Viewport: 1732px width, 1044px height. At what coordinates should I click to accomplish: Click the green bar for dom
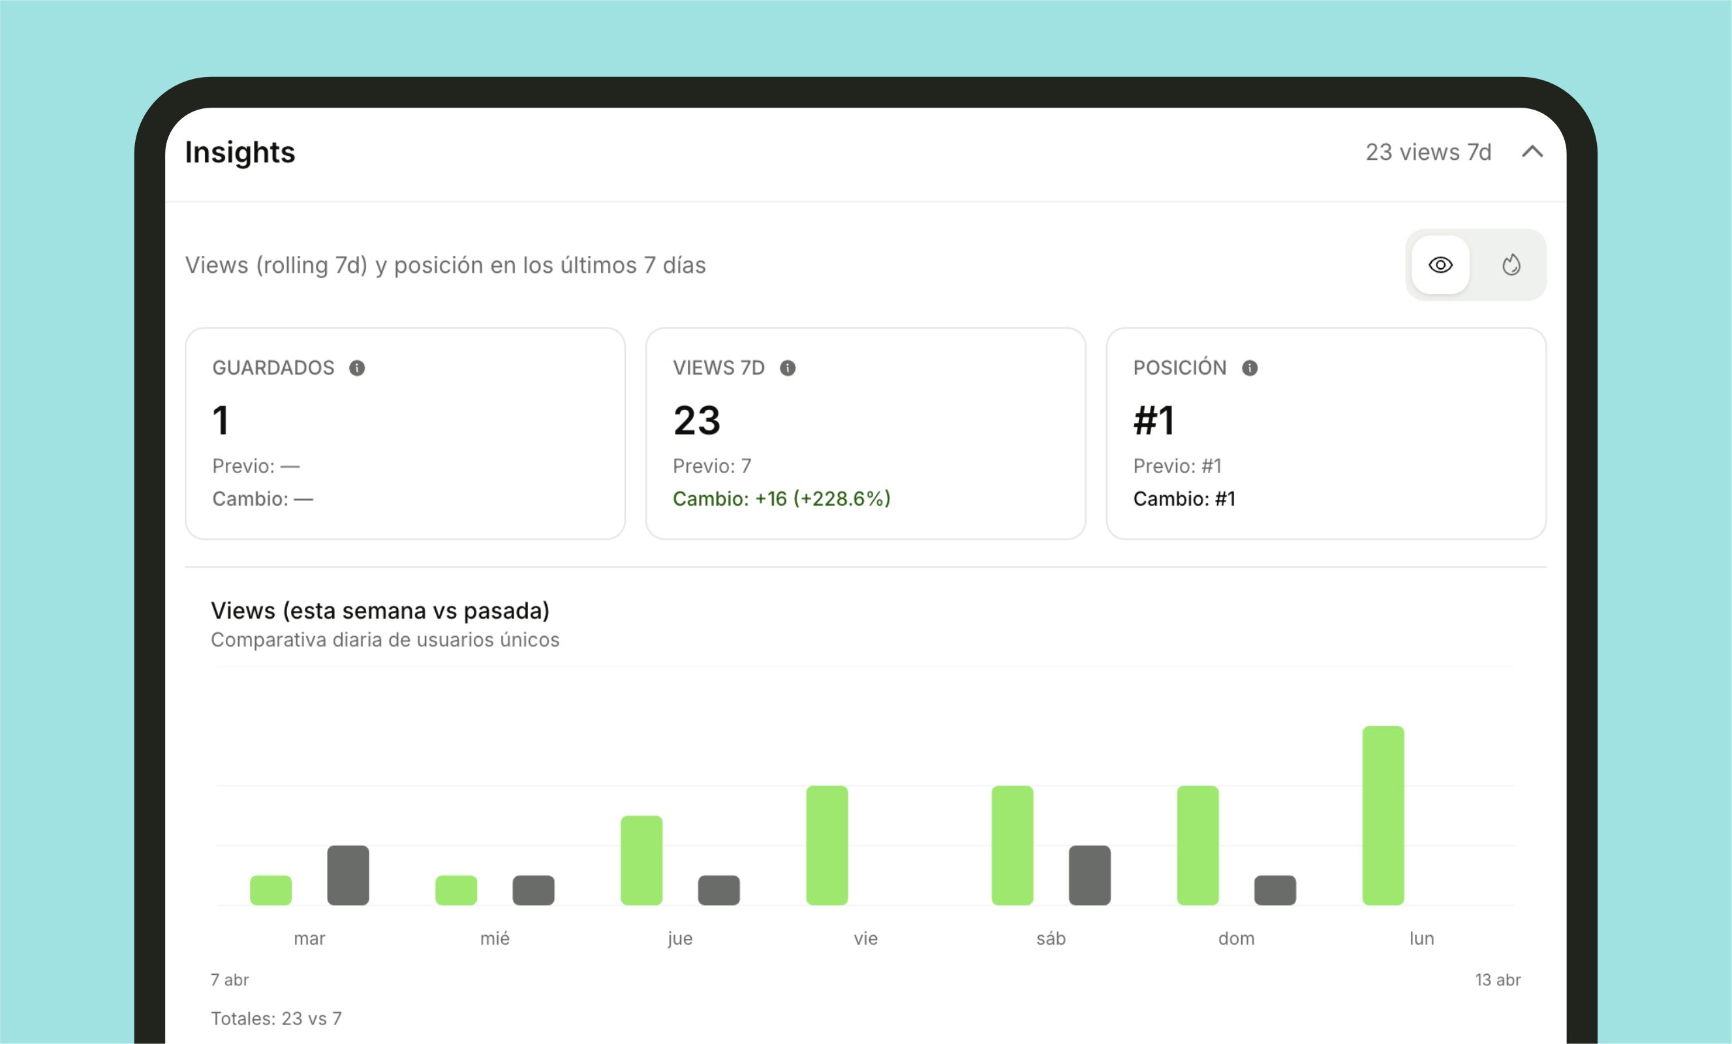(1198, 845)
